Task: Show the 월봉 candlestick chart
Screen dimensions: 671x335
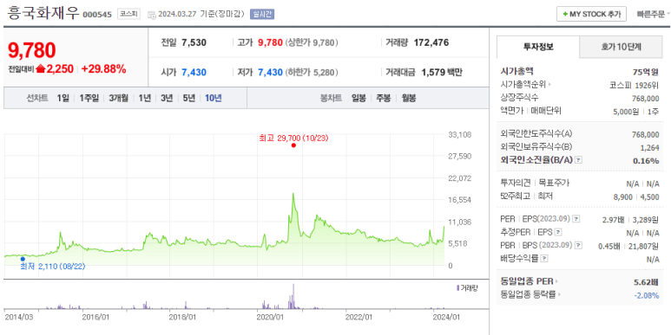Action: pyautogui.click(x=409, y=98)
